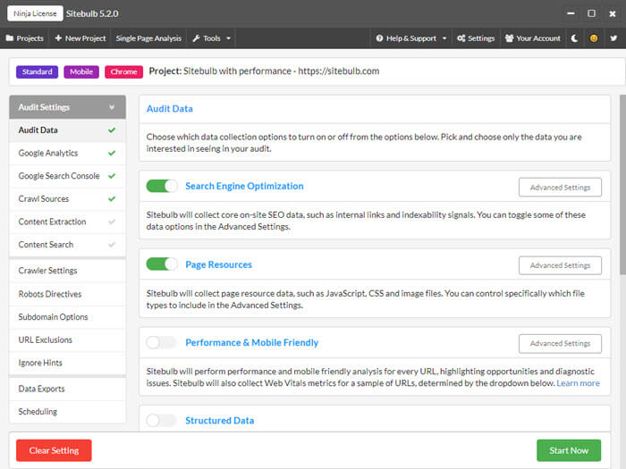Click grey checkmark beside Content Search
Screen dimensions: 626x469
112,245
